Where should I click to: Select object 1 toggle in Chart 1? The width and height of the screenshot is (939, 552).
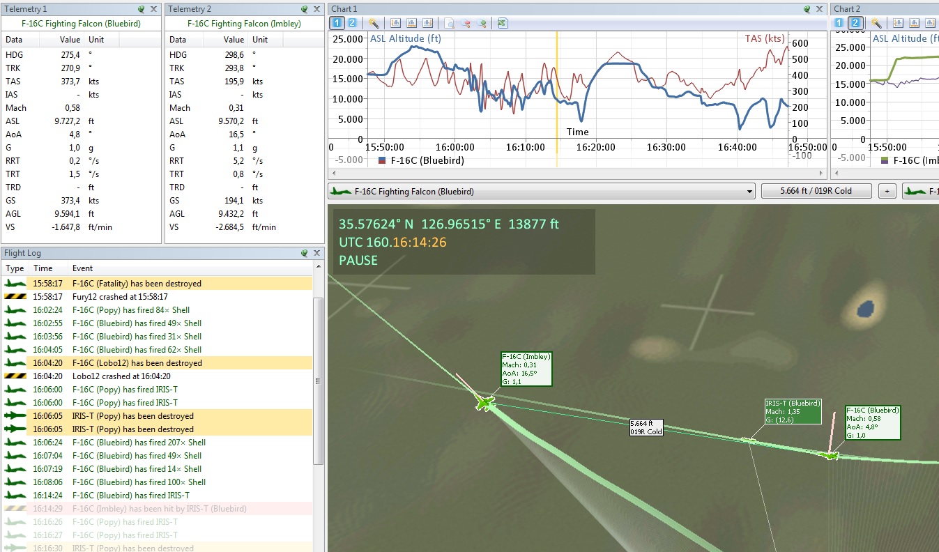[x=336, y=23]
